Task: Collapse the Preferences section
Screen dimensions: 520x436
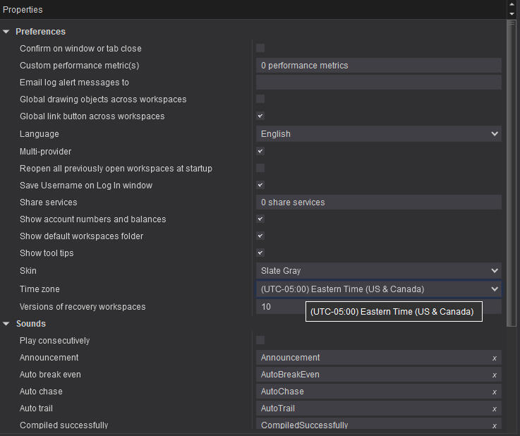Action: [x=6, y=32]
